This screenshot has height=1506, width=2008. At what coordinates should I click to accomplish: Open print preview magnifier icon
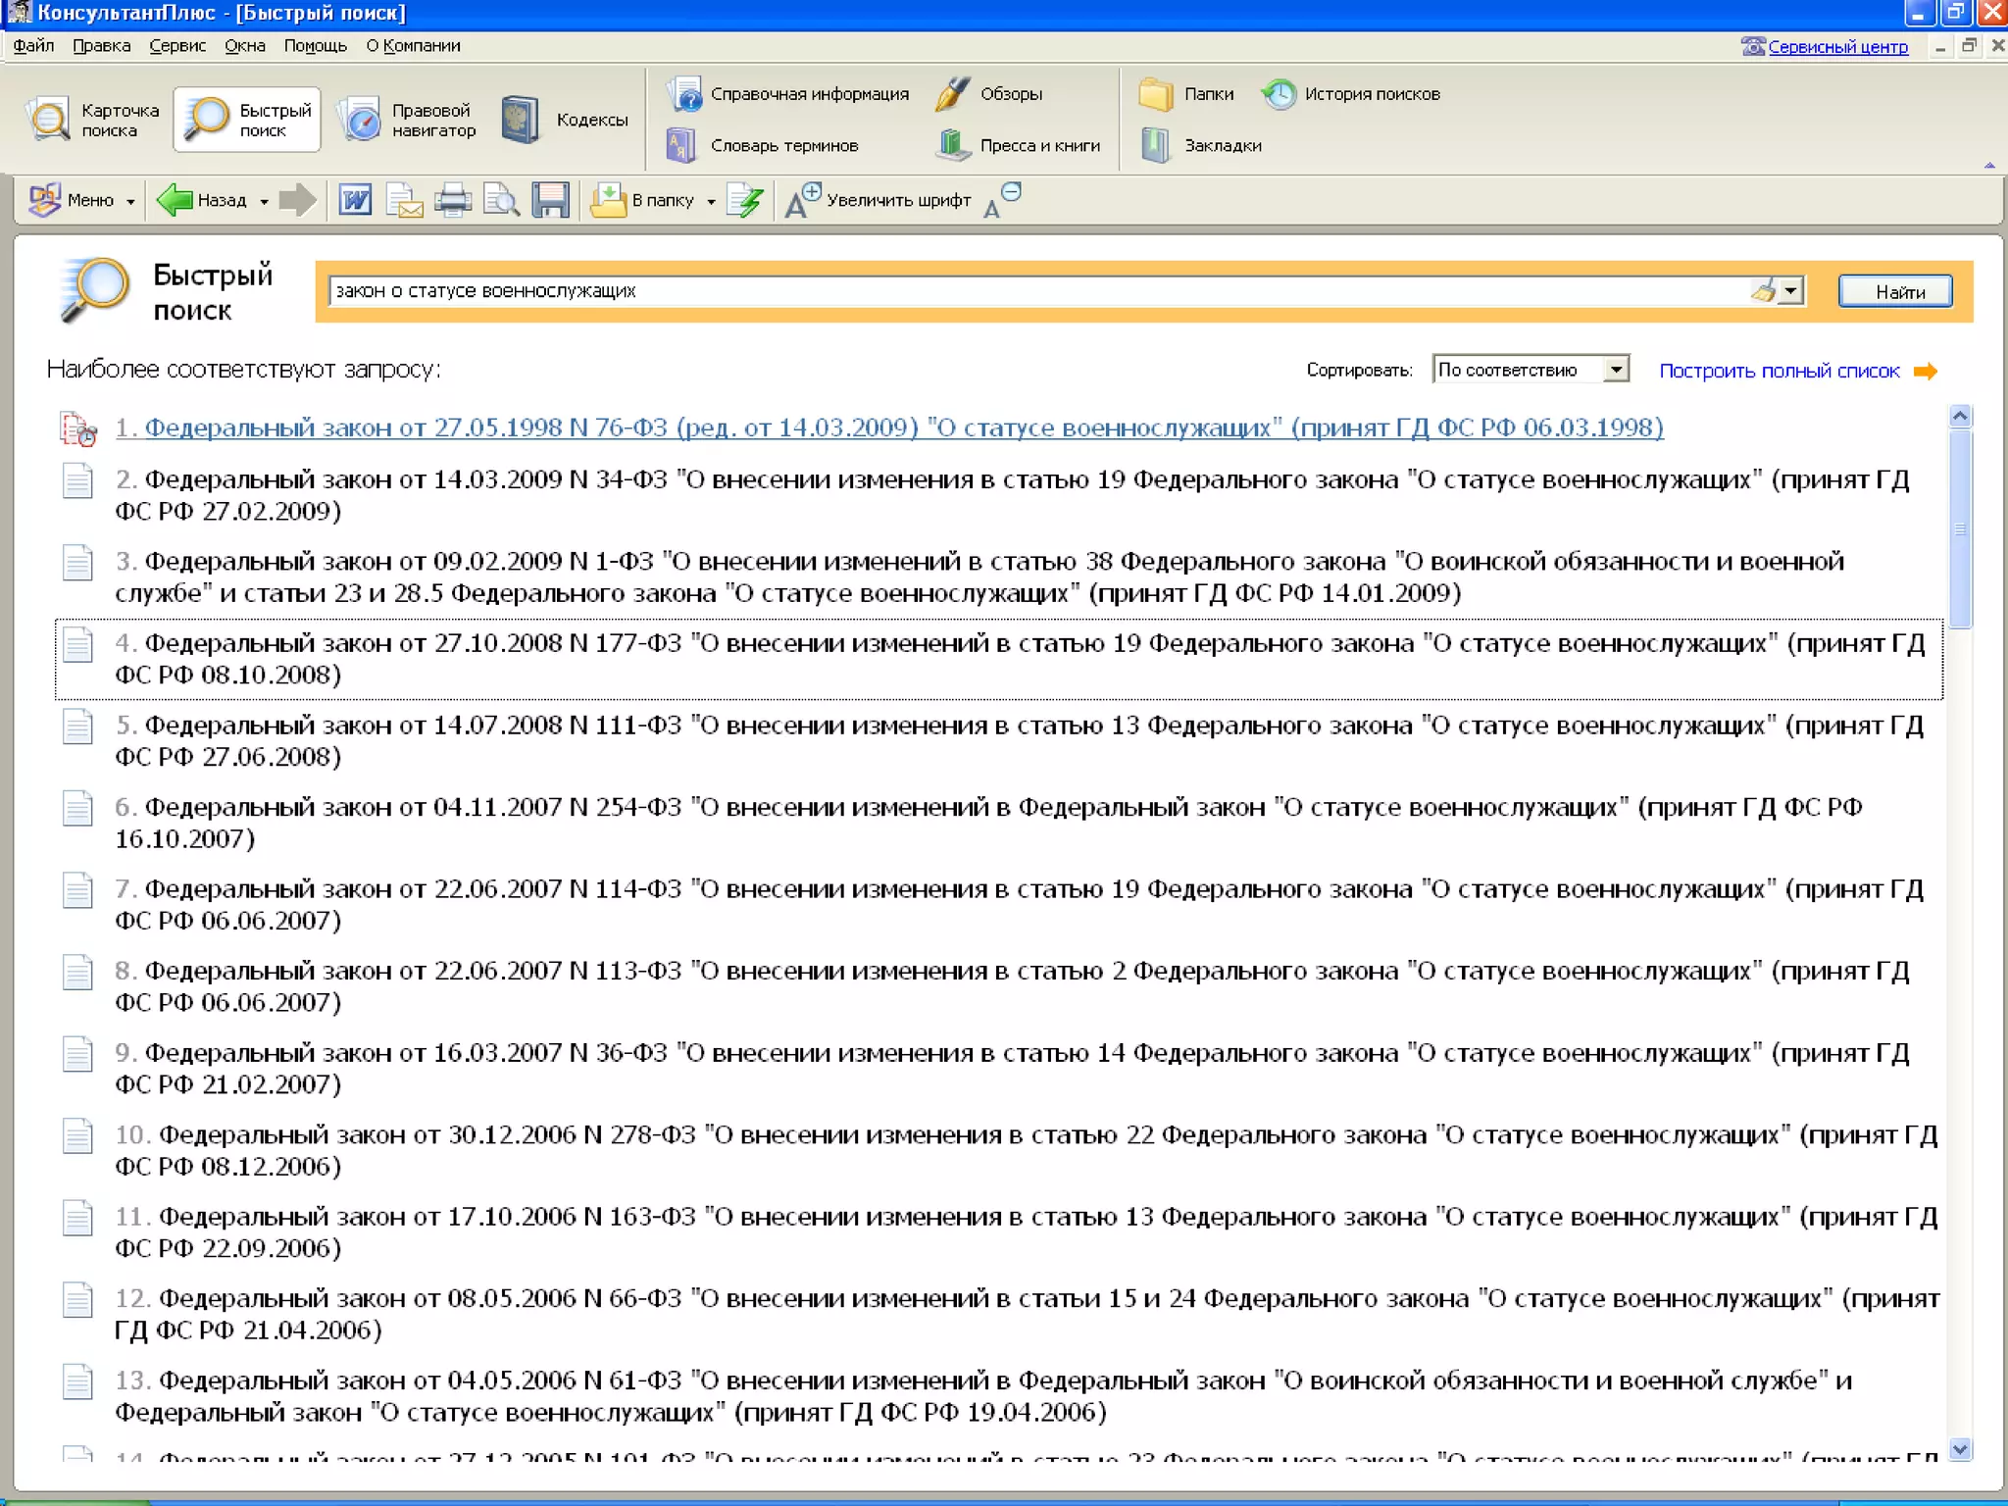[x=501, y=200]
